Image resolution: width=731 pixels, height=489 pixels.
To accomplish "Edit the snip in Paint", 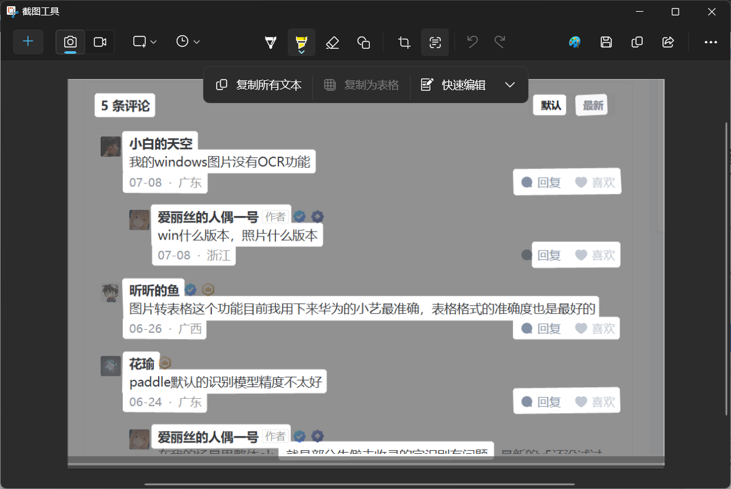I will (575, 43).
